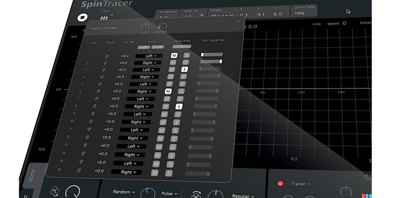The image size is (397, 198).
Task: Click the red record dot beside Tracer
Action: [x=280, y=184]
